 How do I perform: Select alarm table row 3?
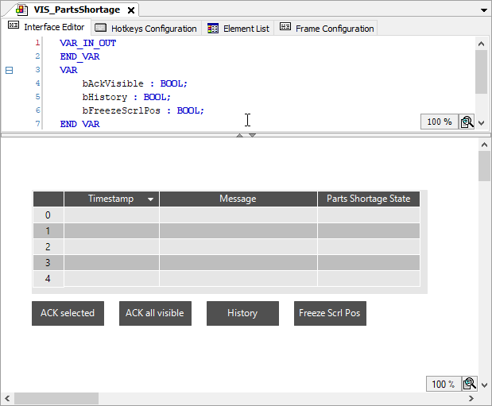click(x=227, y=263)
